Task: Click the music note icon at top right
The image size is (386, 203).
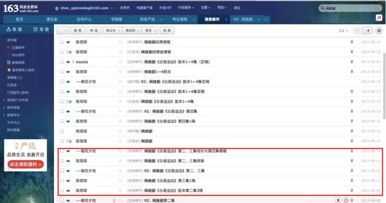Action: [x=379, y=17]
